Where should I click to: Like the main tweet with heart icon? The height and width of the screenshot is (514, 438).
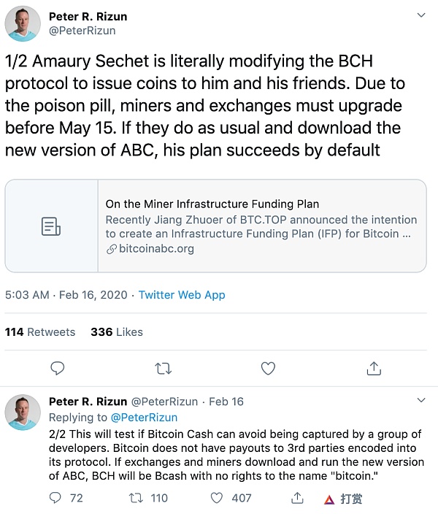tap(268, 367)
